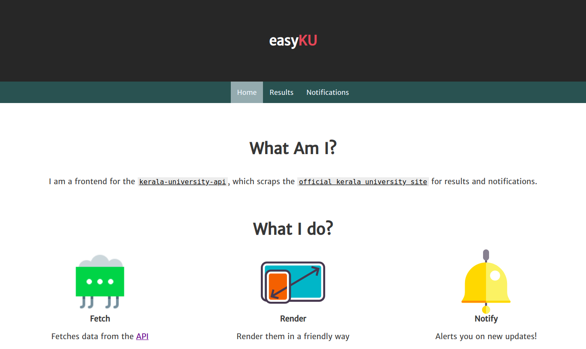Click the easyKU site logo
This screenshot has height=349, width=586.
coord(293,41)
